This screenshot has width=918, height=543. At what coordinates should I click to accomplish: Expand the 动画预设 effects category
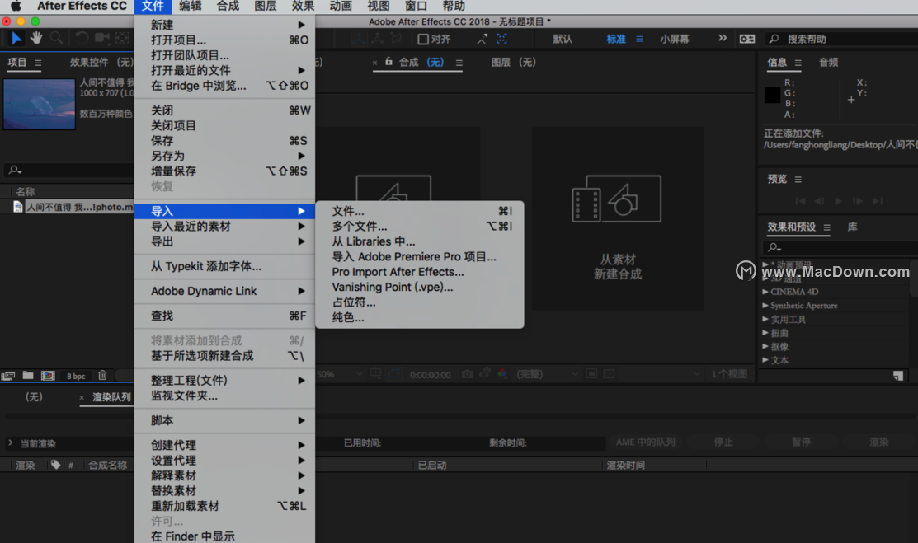click(x=765, y=264)
